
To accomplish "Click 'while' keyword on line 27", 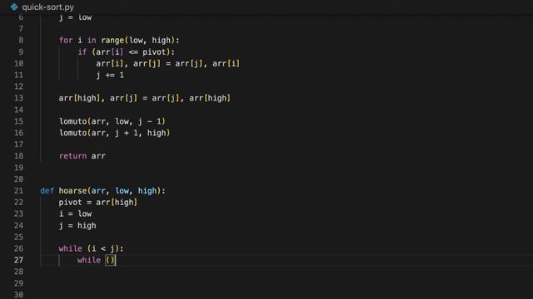I will [x=89, y=260].
